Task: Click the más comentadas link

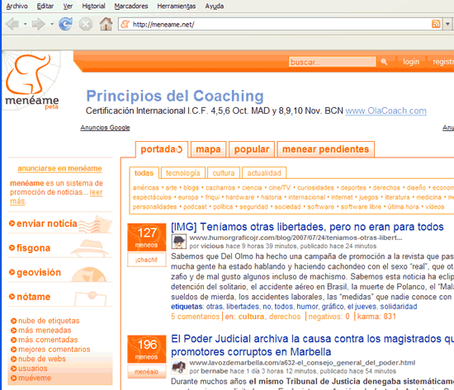Action: [x=48, y=340]
